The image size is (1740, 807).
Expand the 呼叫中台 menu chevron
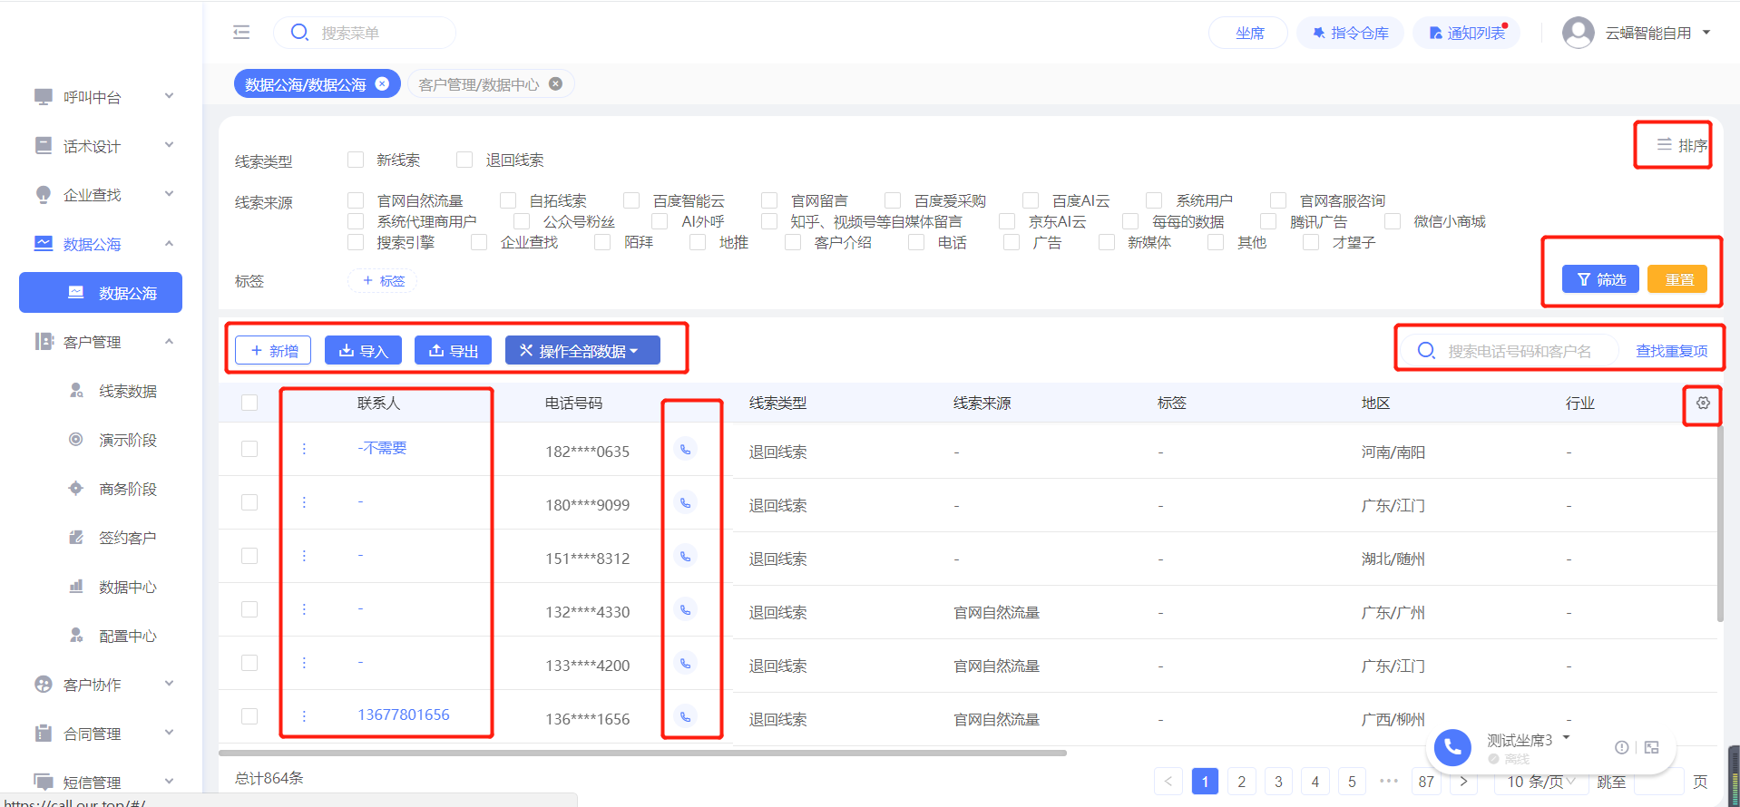coord(169,96)
